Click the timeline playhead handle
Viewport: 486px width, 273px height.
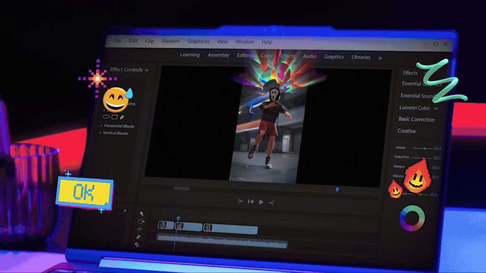coord(179,218)
